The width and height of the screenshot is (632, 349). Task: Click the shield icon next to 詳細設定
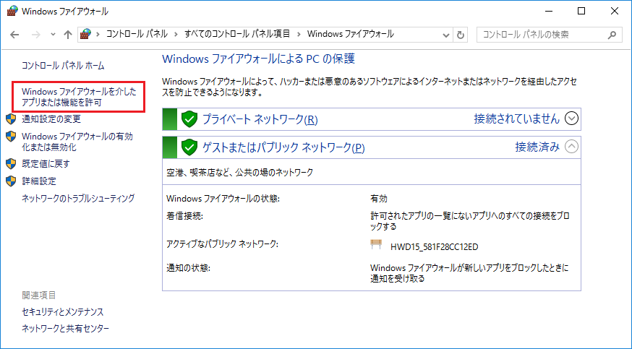11,181
